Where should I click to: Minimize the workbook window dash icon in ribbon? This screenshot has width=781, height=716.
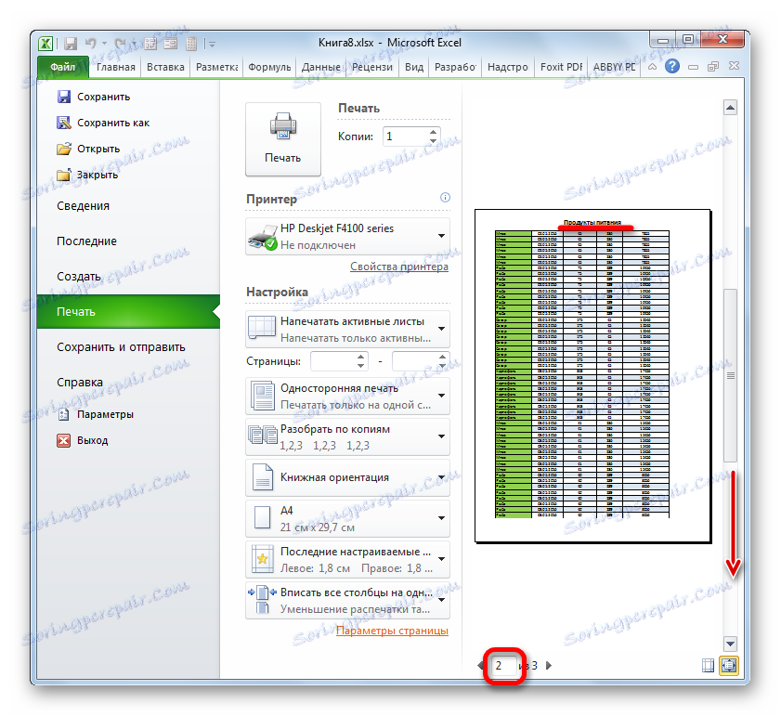tap(693, 66)
